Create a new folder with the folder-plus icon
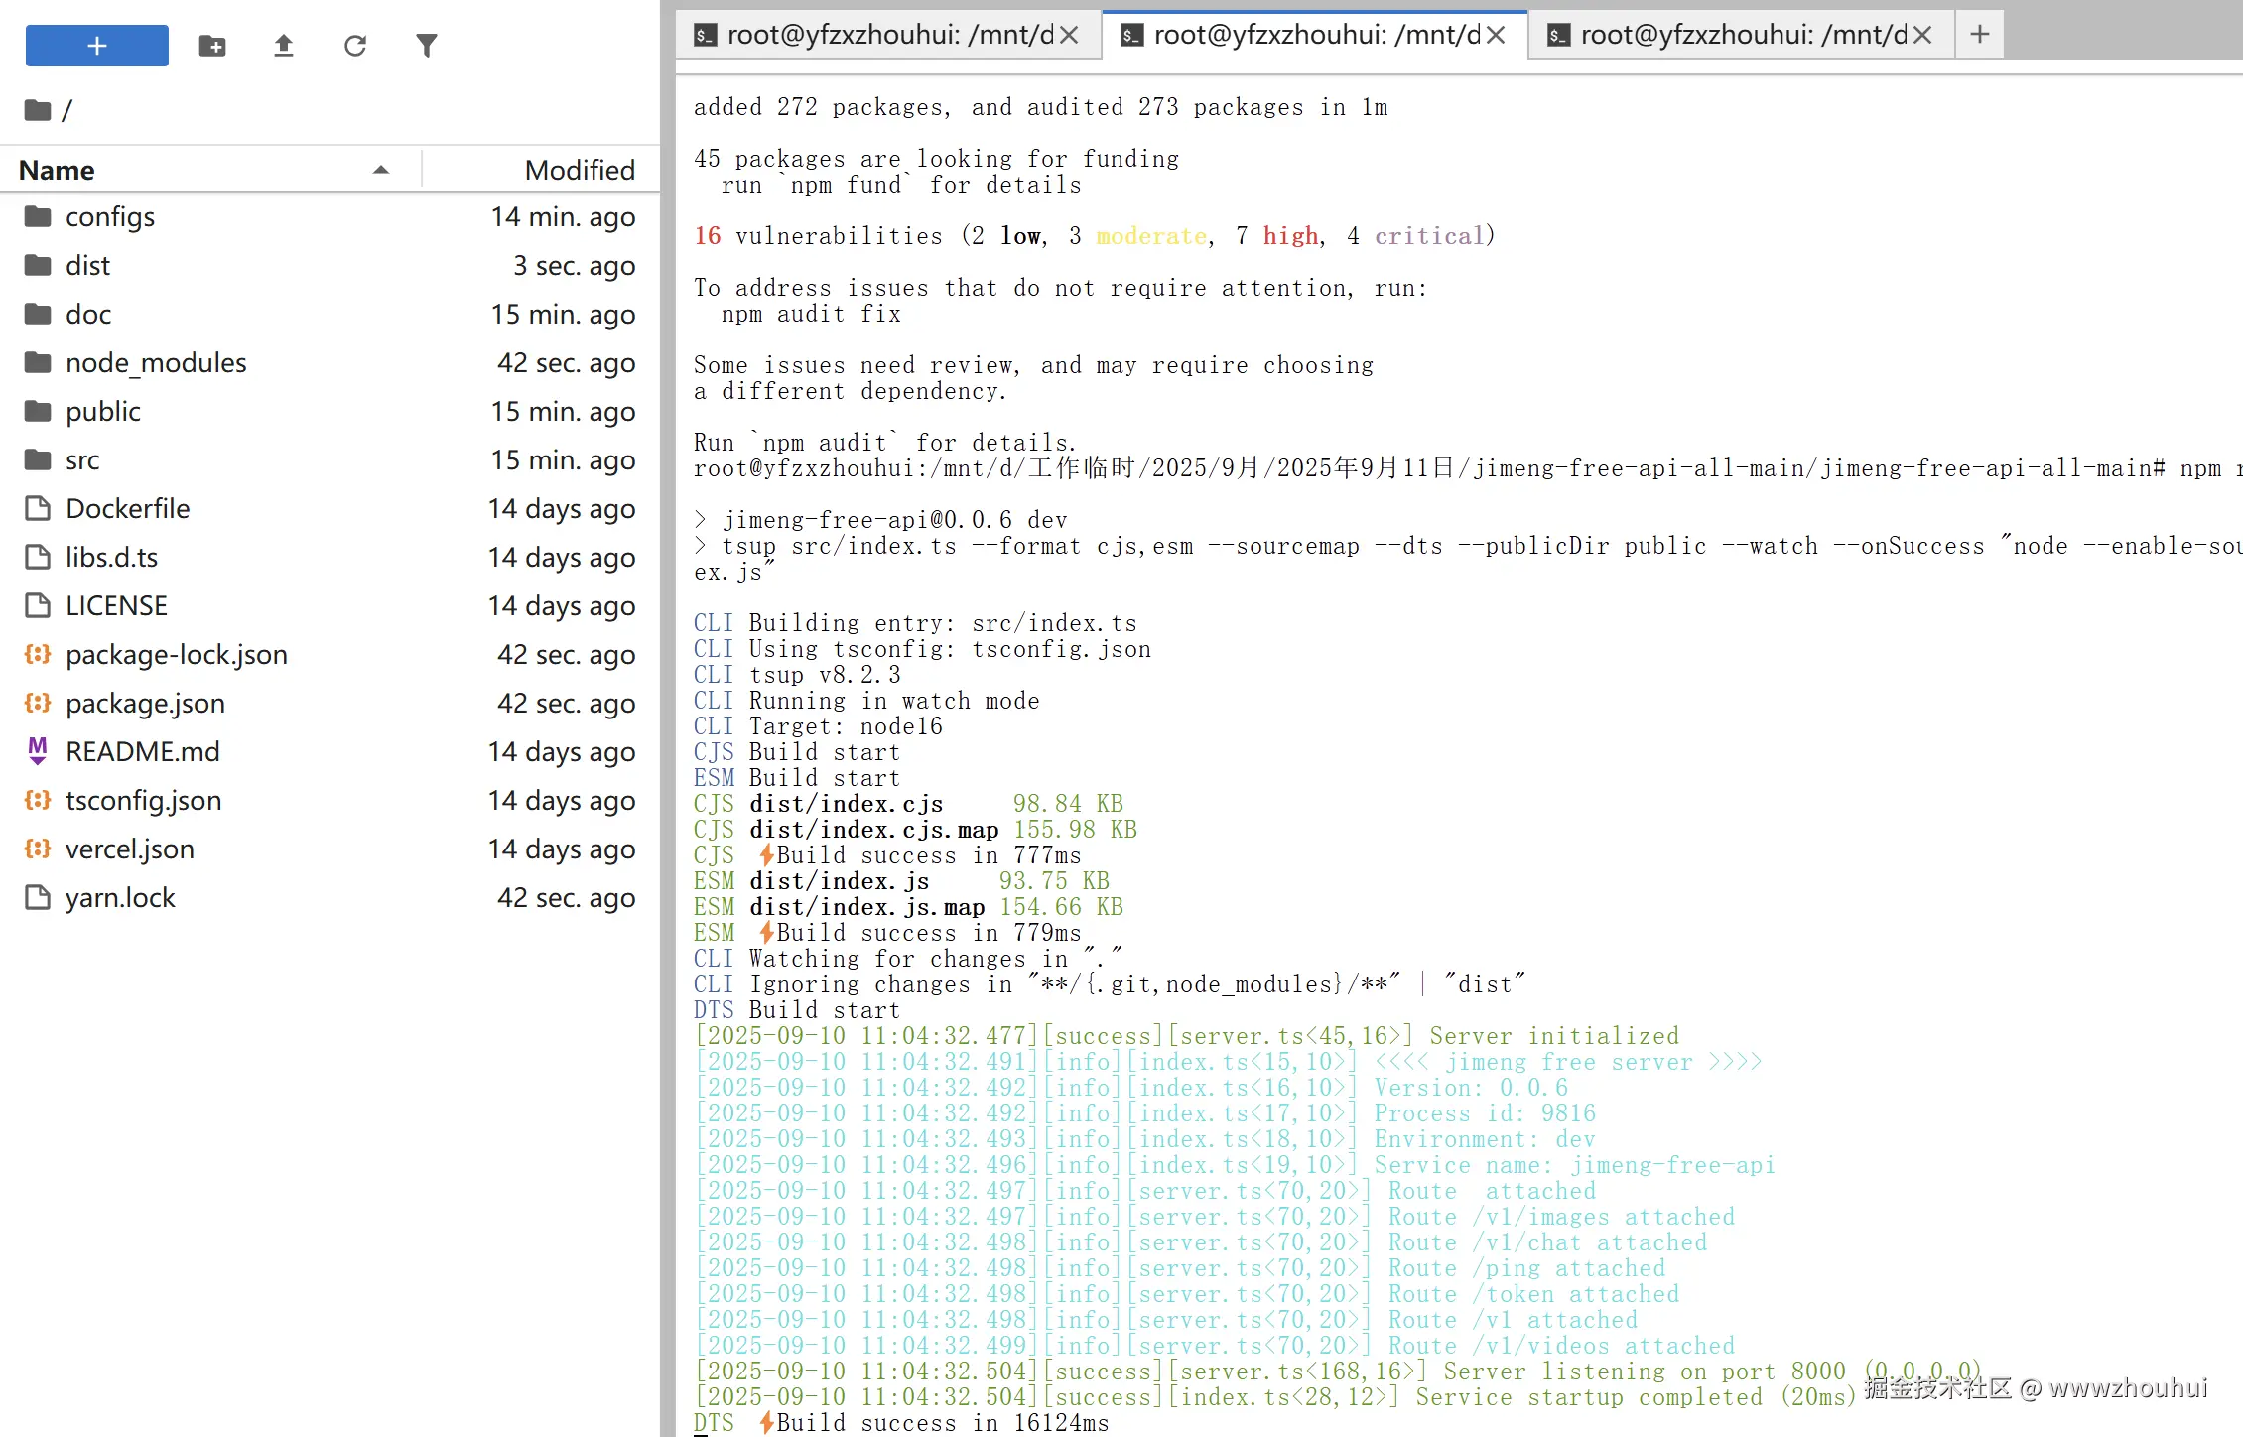Viewport: 2243px width, 1437px height. point(212,46)
